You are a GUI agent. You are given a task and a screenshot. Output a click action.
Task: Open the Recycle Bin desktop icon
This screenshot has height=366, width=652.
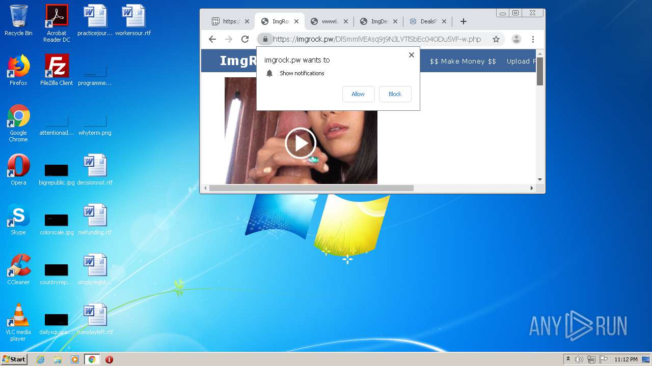coord(18,20)
